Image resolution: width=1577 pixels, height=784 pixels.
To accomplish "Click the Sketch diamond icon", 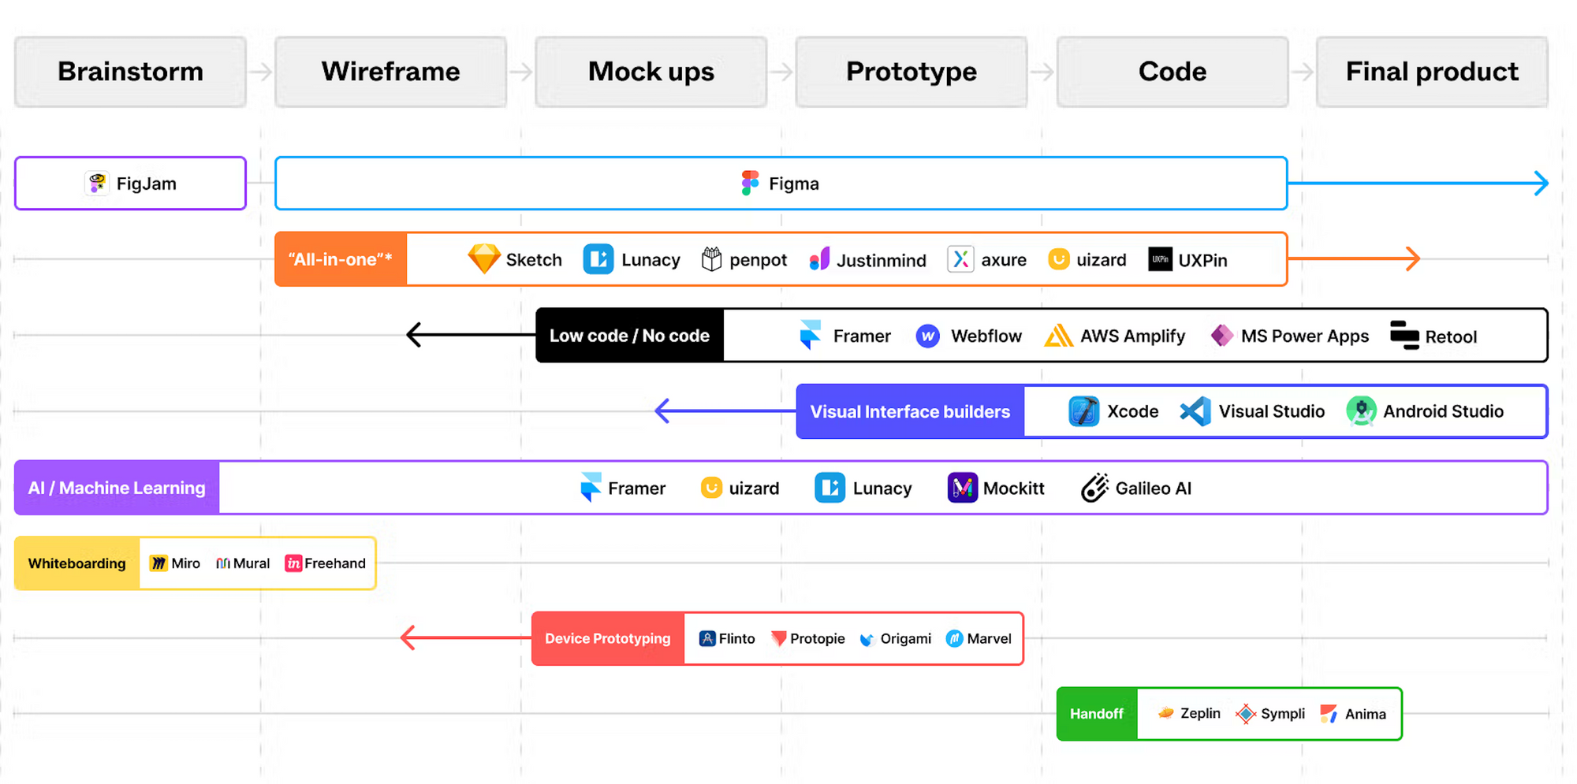I will click(483, 259).
